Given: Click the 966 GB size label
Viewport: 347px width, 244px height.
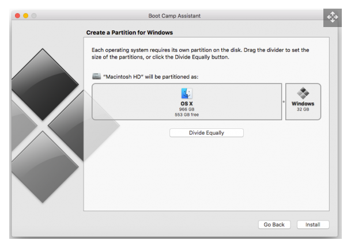Looking at the screenshot, I should [187, 109].
